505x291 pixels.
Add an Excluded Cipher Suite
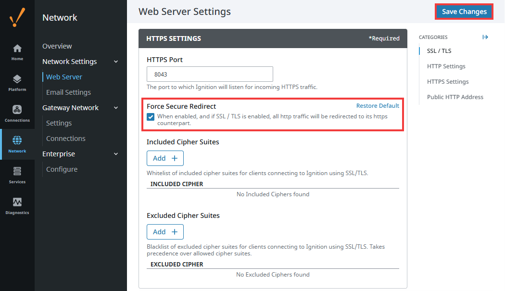point(165,232)
